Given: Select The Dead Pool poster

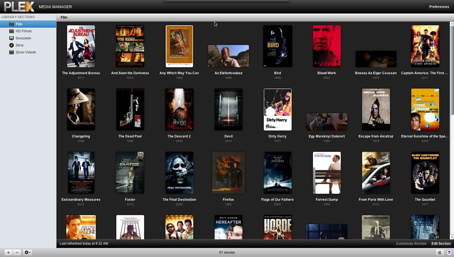Looking at the screenshot, I should coord(130,109).
